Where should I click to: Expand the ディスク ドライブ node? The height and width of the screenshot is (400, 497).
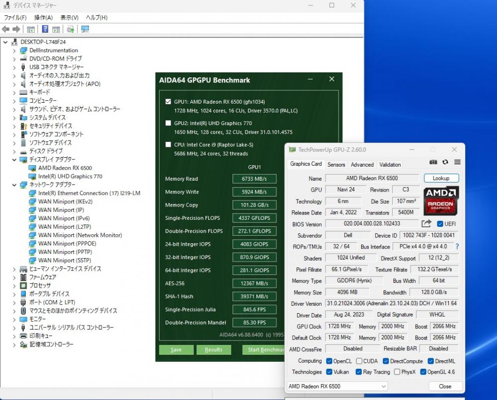tap(14, 151)
